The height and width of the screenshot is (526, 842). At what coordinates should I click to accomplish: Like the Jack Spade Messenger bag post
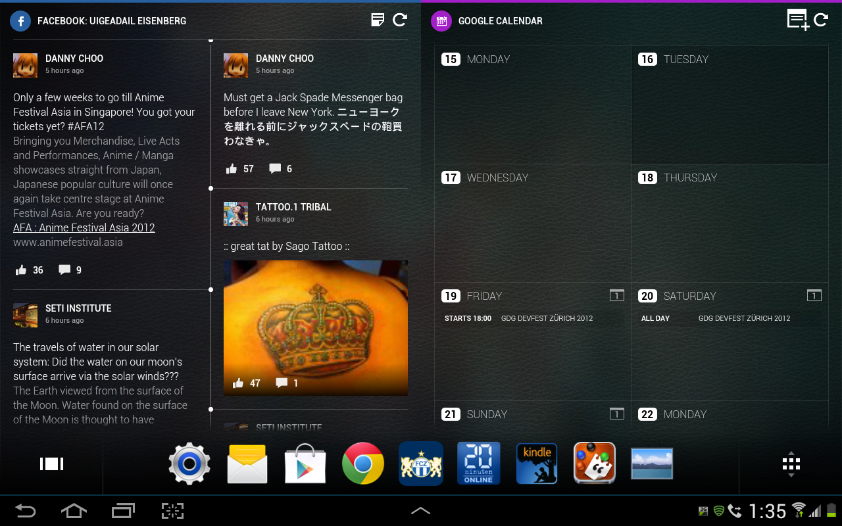[x=232, y=169]
